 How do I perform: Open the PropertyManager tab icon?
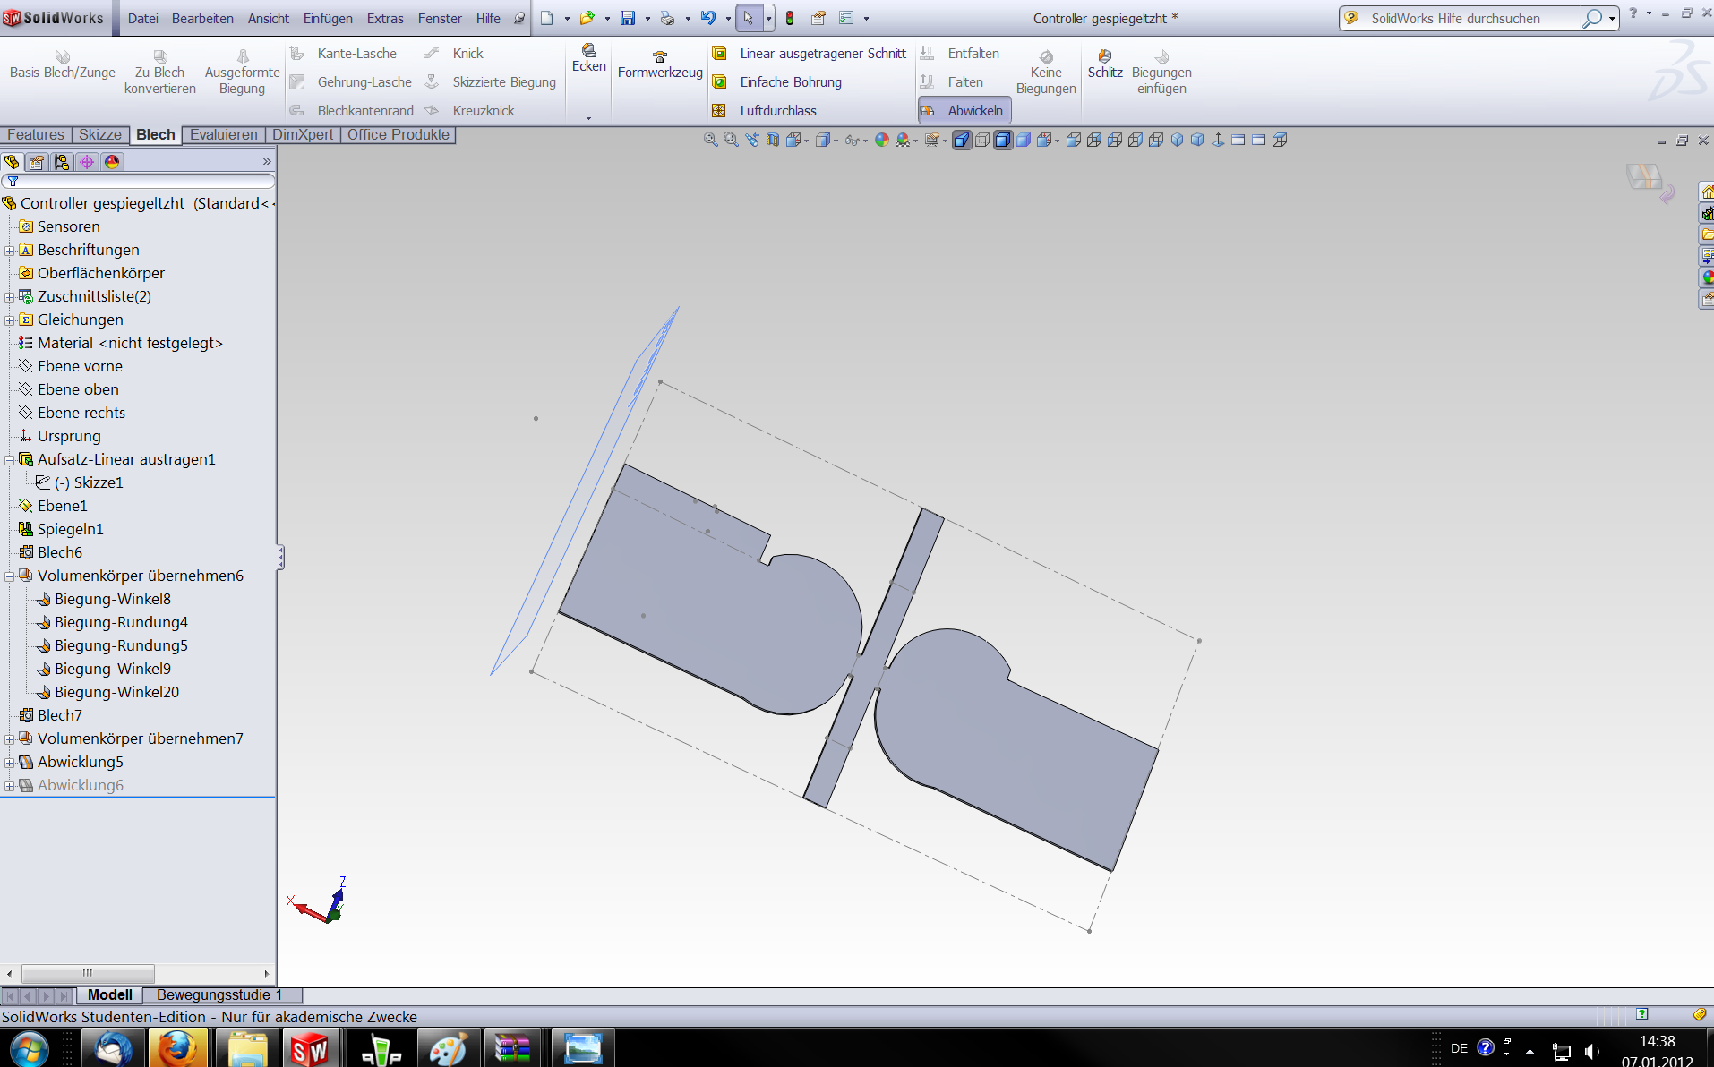[x=37, y=162]
